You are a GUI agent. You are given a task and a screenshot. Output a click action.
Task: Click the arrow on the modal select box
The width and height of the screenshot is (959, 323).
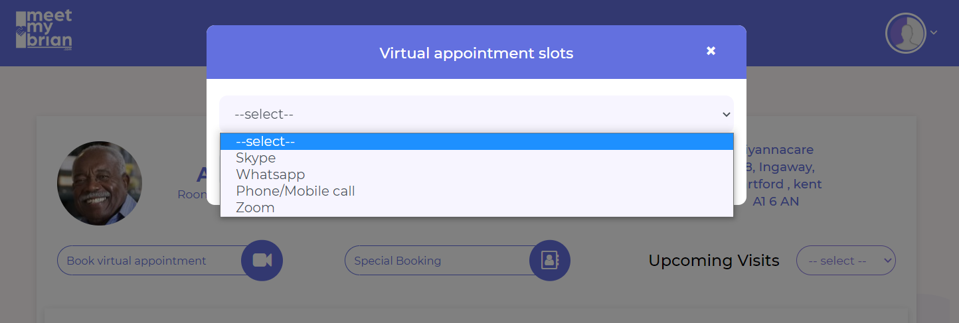pos(726,114)
